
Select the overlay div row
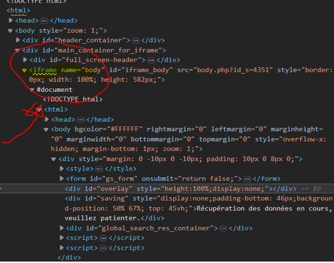click(167, 189)
